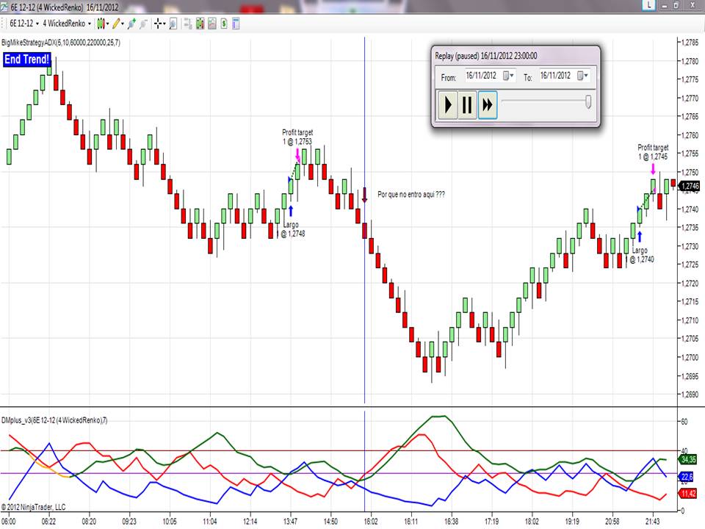The width and height of the screenshot is (705, 529).
Task: Click the 16:02 time axis label
Action: coord(370,522)
